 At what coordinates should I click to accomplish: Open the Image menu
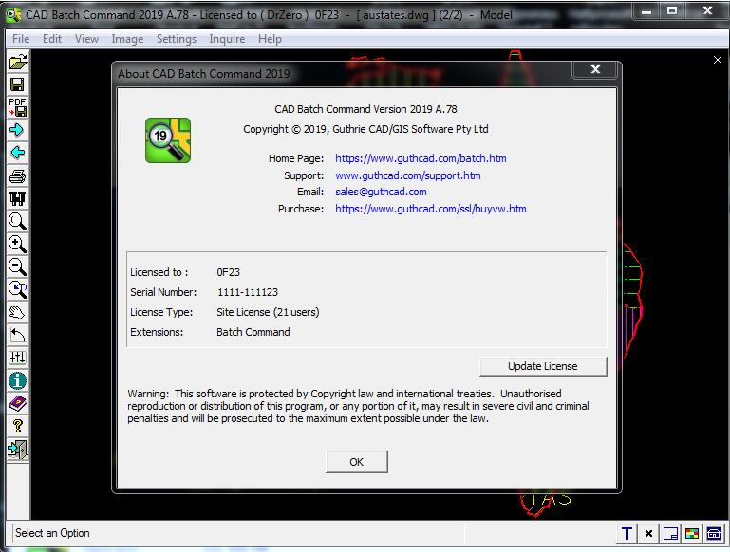[127, 39]
